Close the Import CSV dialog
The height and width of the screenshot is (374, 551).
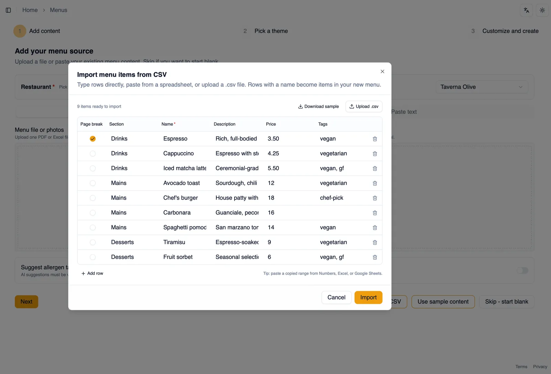[382, 71]
